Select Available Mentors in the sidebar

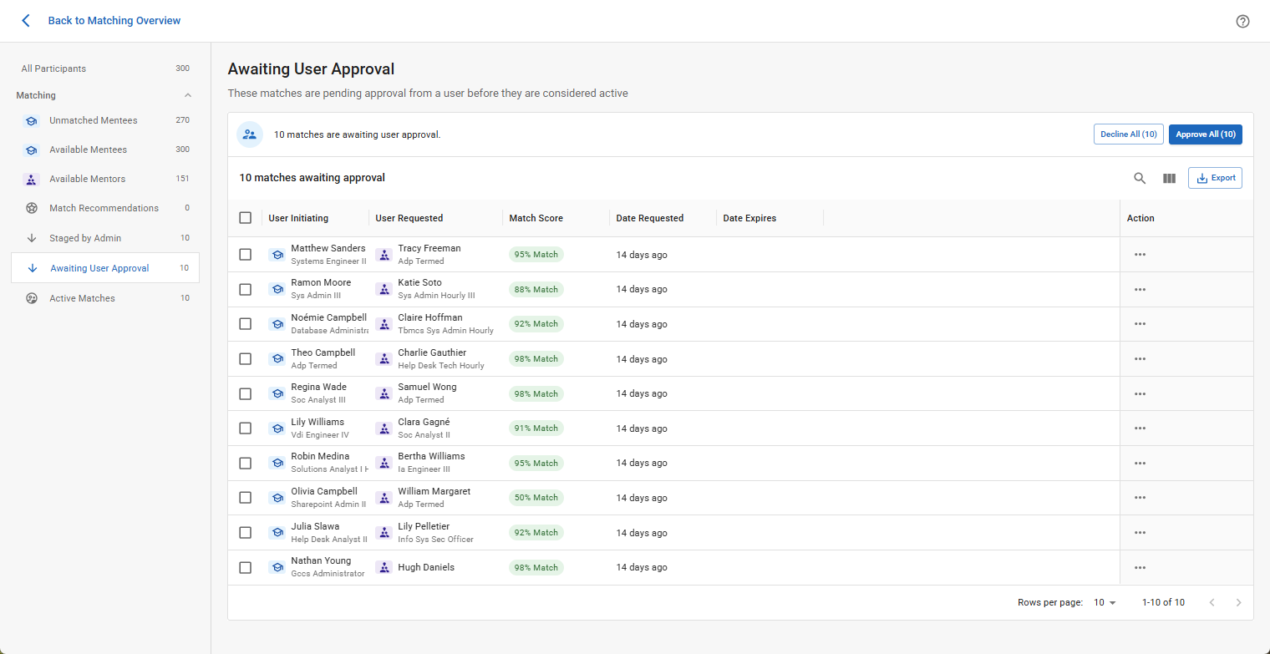(105, 179)
